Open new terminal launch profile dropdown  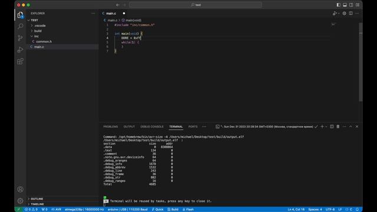pyautogui.click(x=326, y=127)
